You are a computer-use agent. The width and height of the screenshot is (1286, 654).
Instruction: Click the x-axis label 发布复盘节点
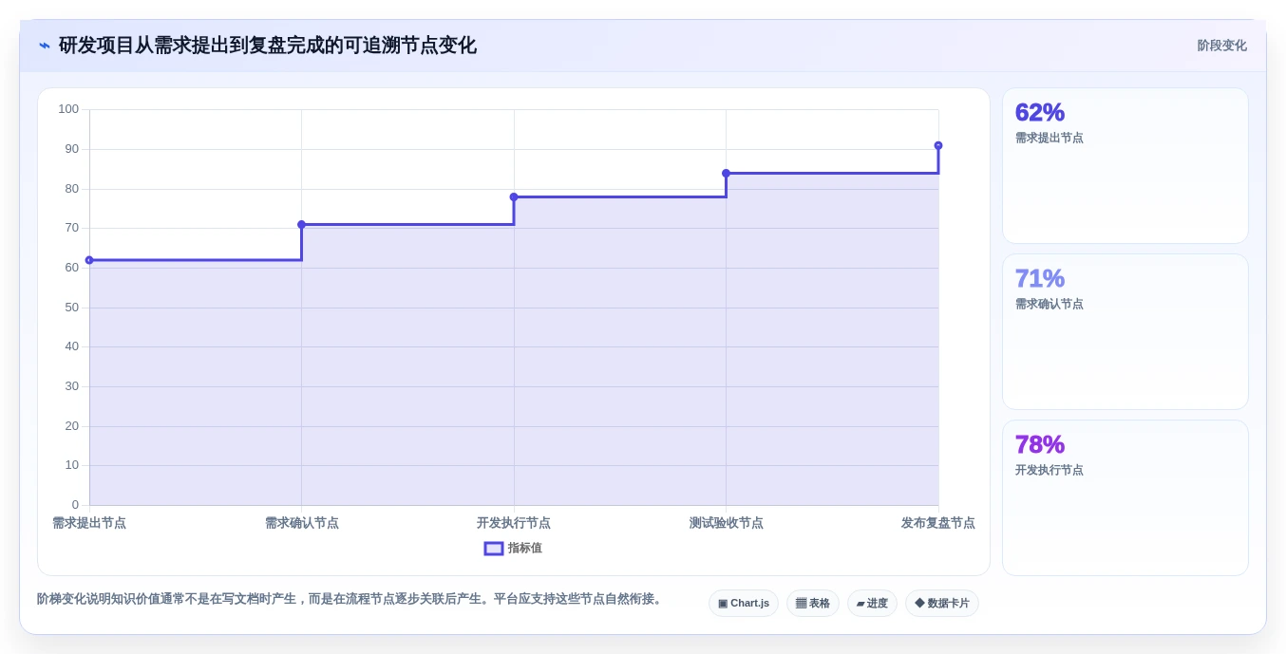click(x=938, y=523)
